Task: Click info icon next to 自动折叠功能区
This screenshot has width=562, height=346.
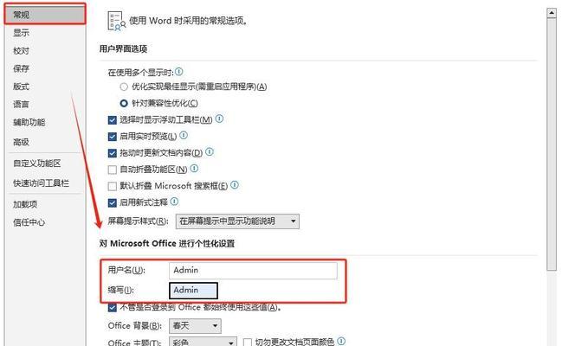Action: coord(194,169)
